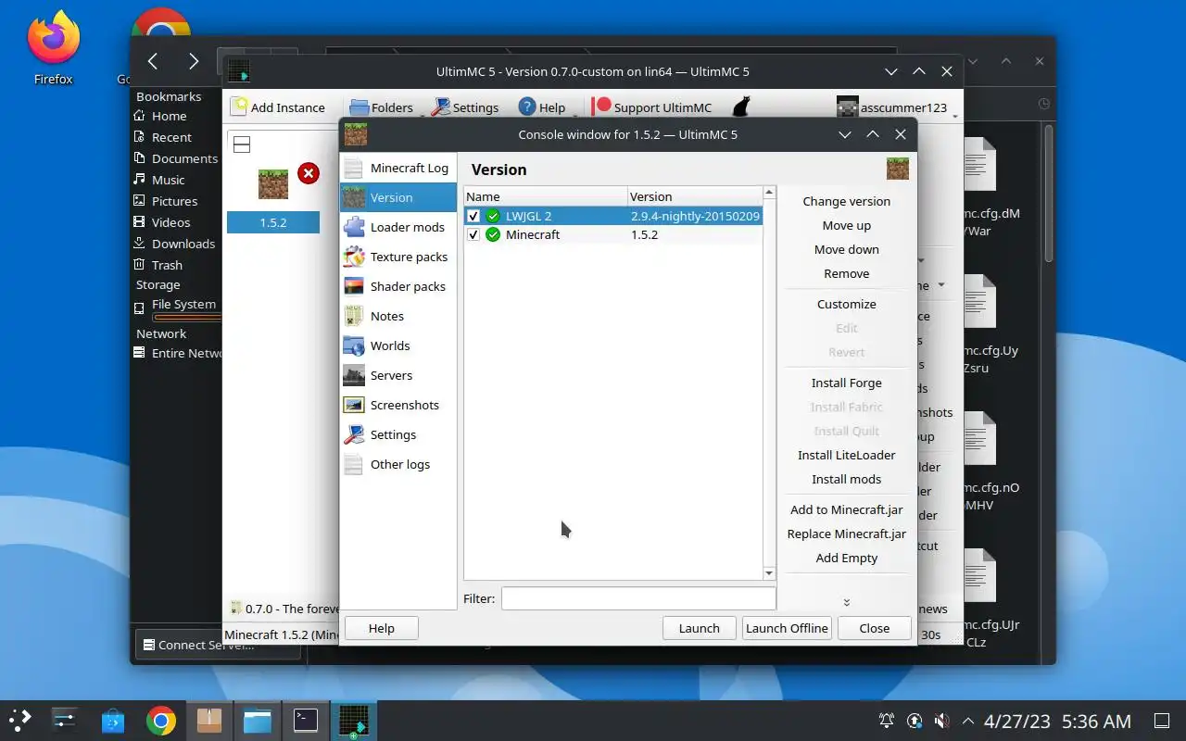
Task: Click Add to Minecraft.jar
Action: tap(846, 509)
